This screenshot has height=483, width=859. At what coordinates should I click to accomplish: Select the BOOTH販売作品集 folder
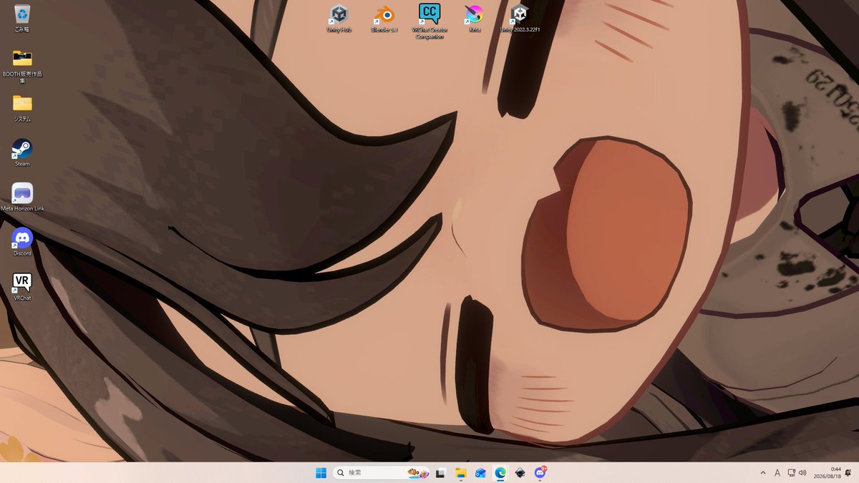click(x=22, y=65)
